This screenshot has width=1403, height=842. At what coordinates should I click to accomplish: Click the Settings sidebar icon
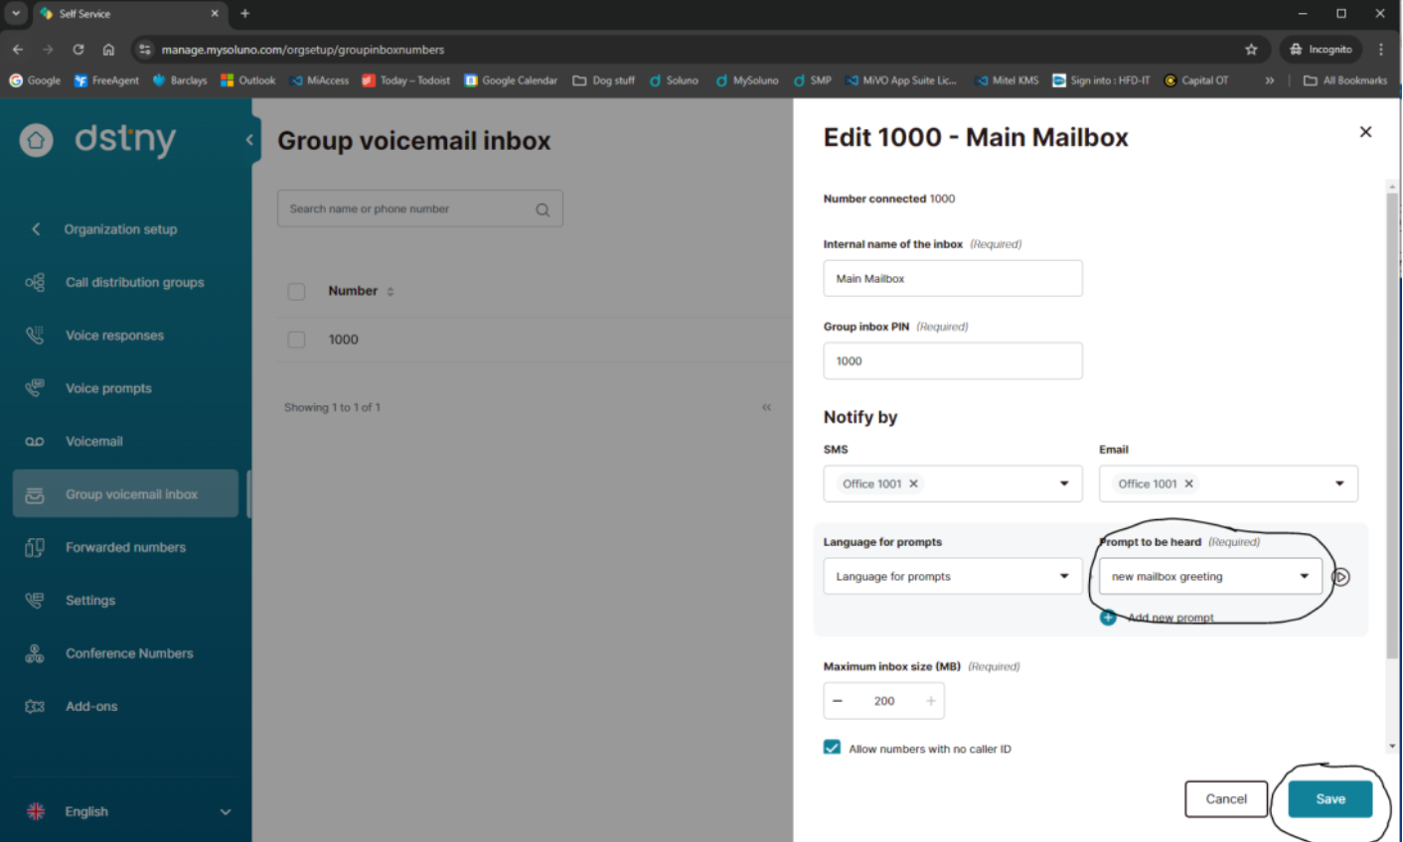[35, 600]
